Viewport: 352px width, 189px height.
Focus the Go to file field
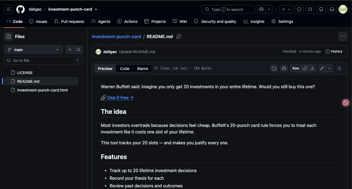point(43,60)
